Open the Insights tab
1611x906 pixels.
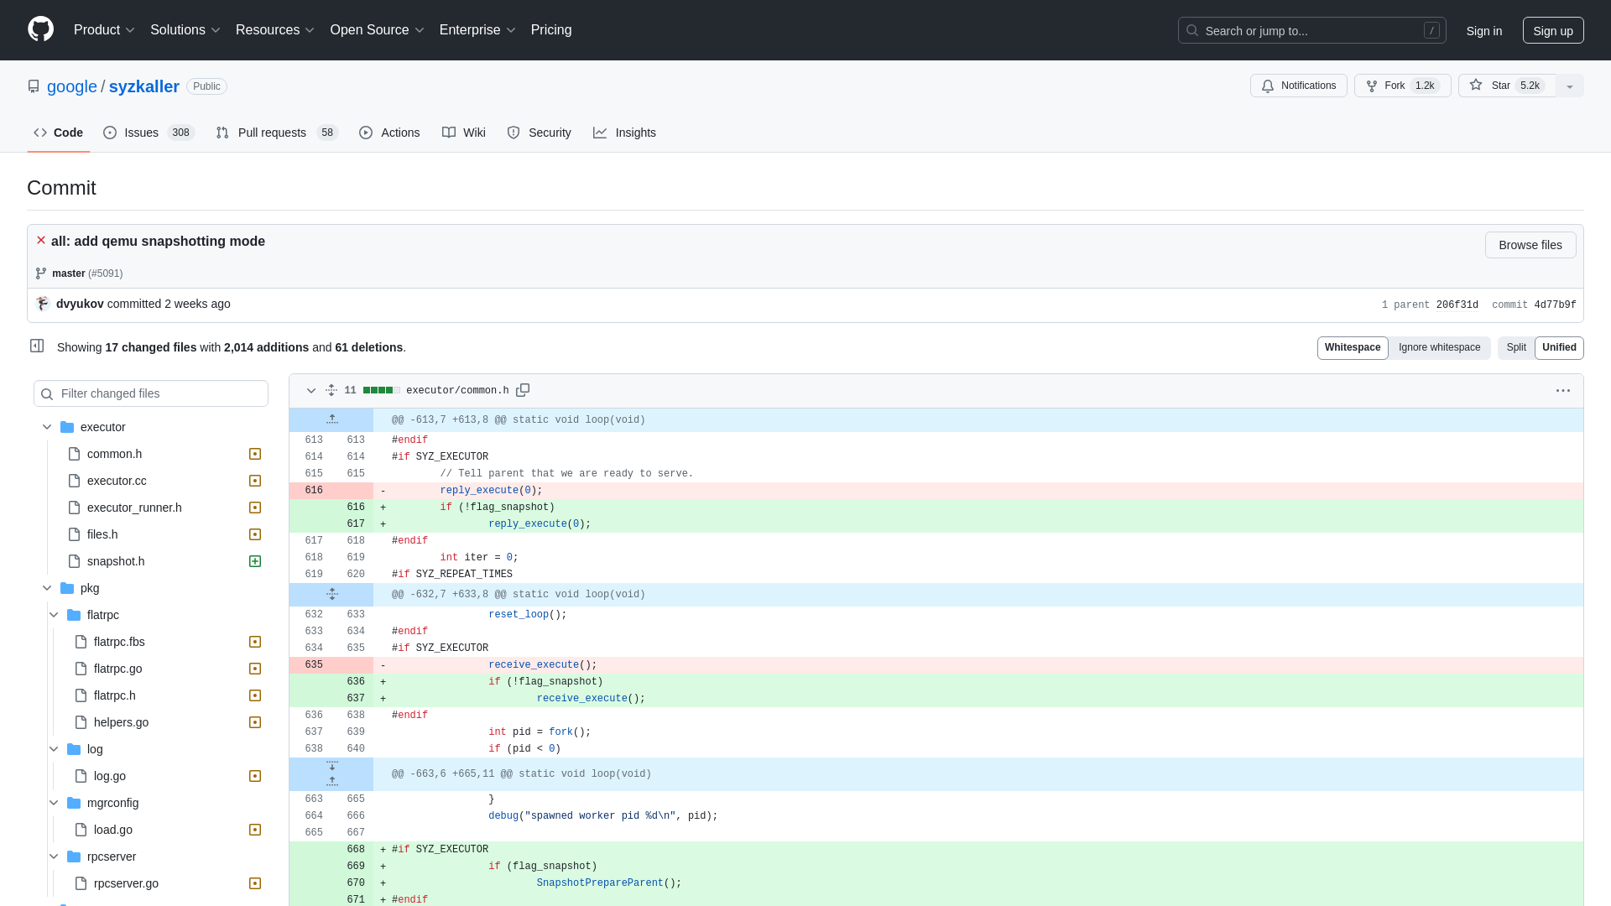tap(624, 133)
